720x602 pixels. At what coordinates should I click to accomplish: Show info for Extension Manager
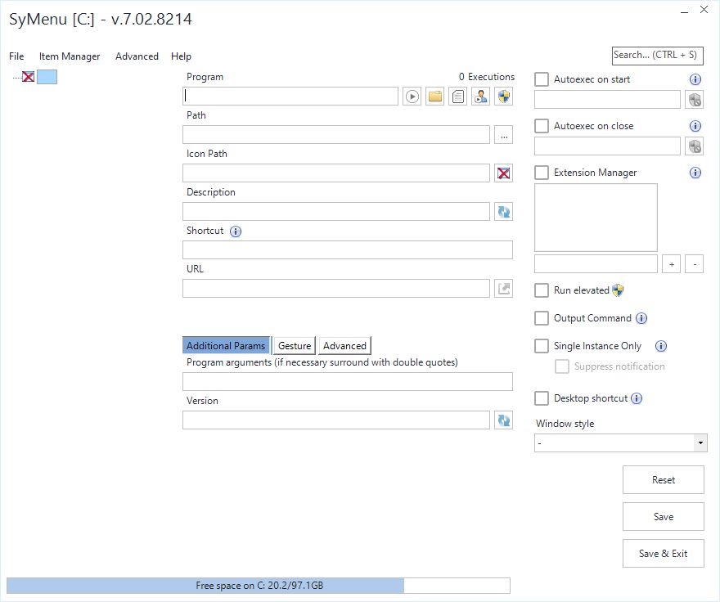(x=695, y=173)
